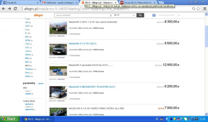This screenshot has height=122, width=208.
Task: Click the silver roadster thumbnail
Action: pos(58,93)
